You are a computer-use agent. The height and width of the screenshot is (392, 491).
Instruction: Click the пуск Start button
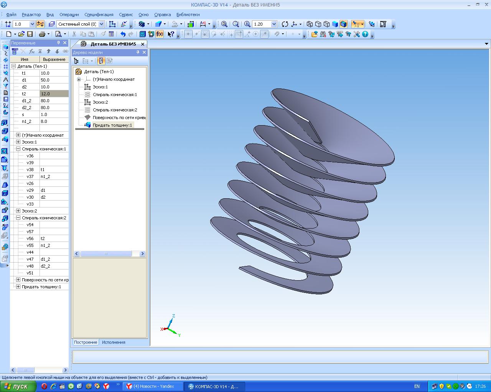pos(18,386)
